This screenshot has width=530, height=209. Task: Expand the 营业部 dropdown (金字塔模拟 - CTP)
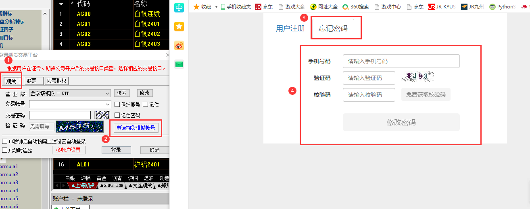pos(107,93)
